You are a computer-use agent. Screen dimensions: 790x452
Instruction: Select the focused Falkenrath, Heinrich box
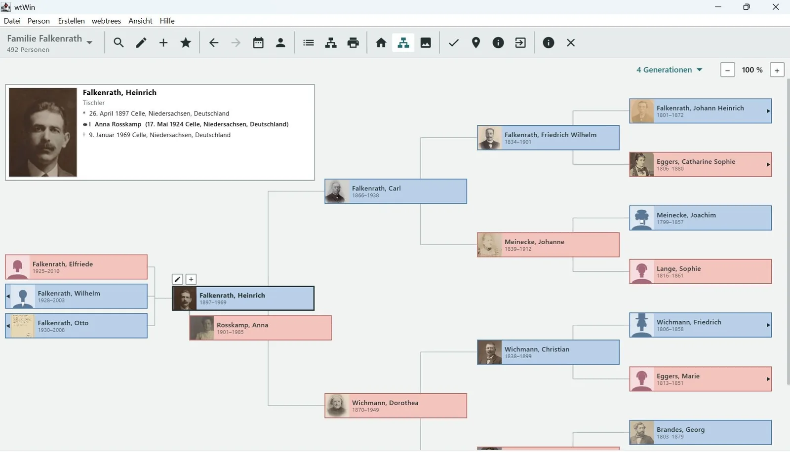243,299
